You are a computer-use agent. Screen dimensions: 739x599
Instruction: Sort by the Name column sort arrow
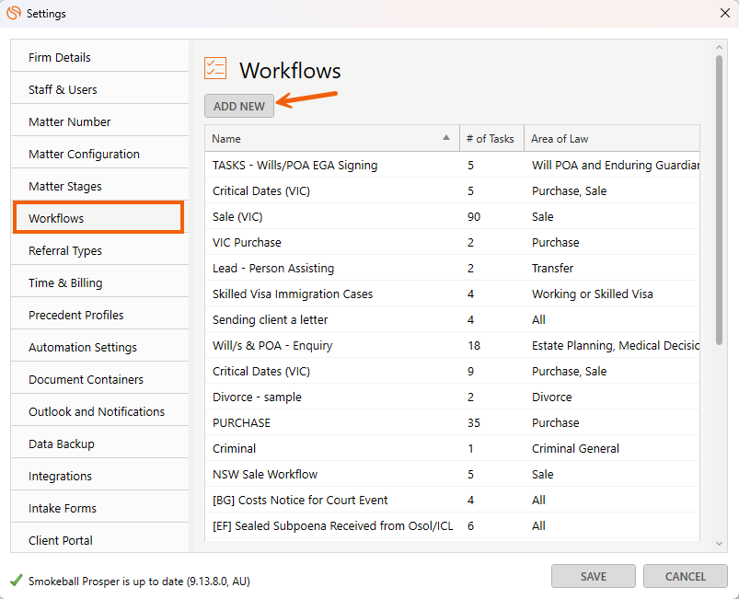tap(446, 138)
